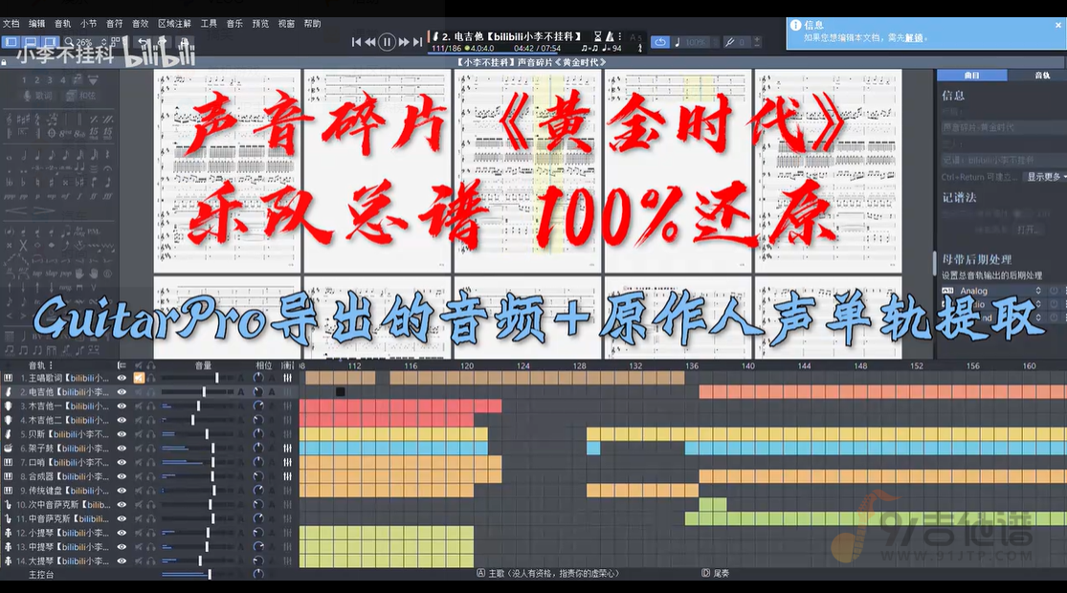1067x593 pixels.
Task: Hide track 6 架子鼓 with eye icon
Action: 122,449
